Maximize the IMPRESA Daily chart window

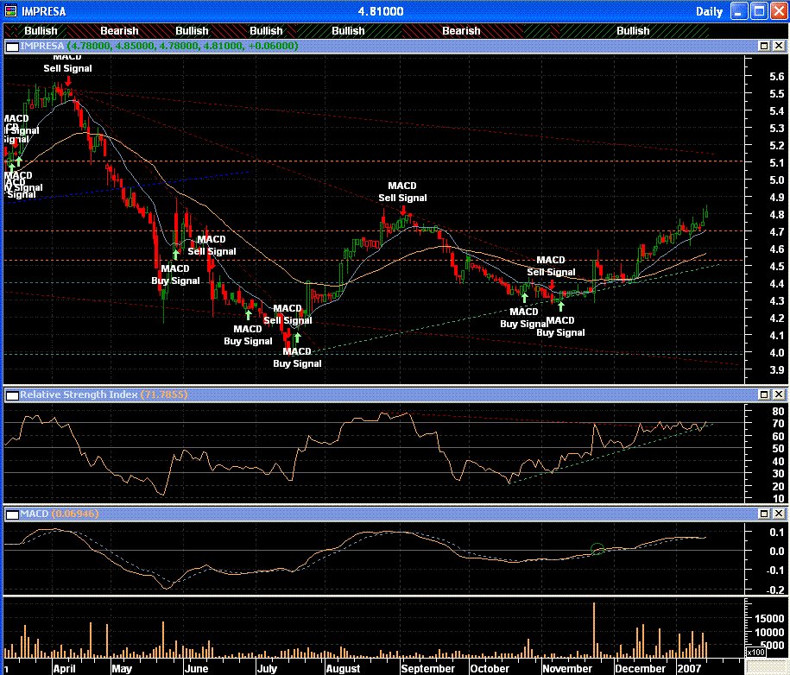[759, 11]
